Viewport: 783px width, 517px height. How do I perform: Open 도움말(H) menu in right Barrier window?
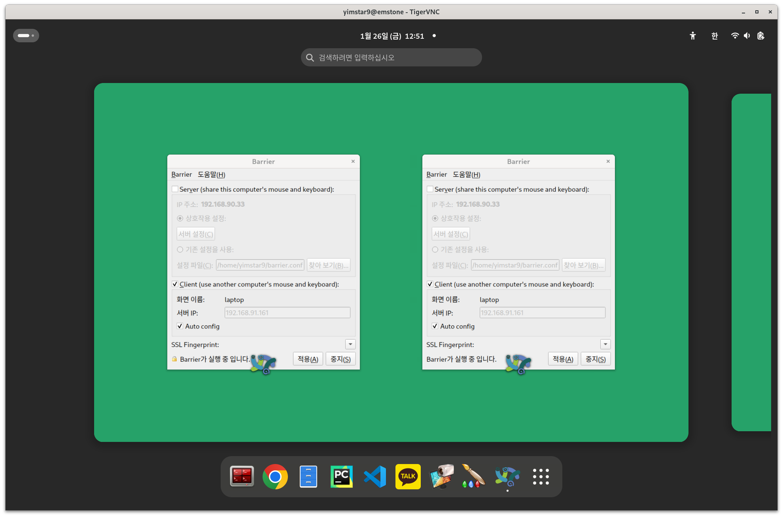467,174
